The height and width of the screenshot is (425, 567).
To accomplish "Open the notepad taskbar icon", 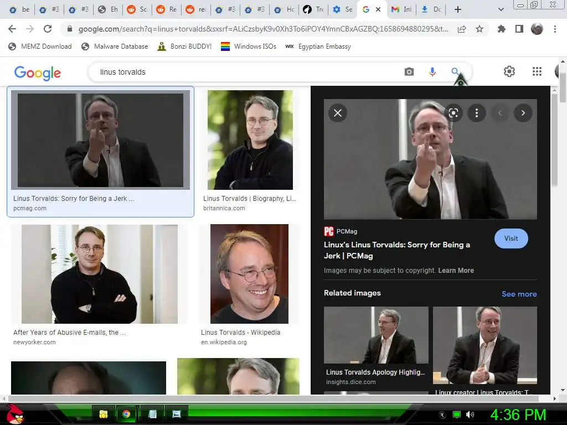I will pyautogui.click(x=152, y=414).
